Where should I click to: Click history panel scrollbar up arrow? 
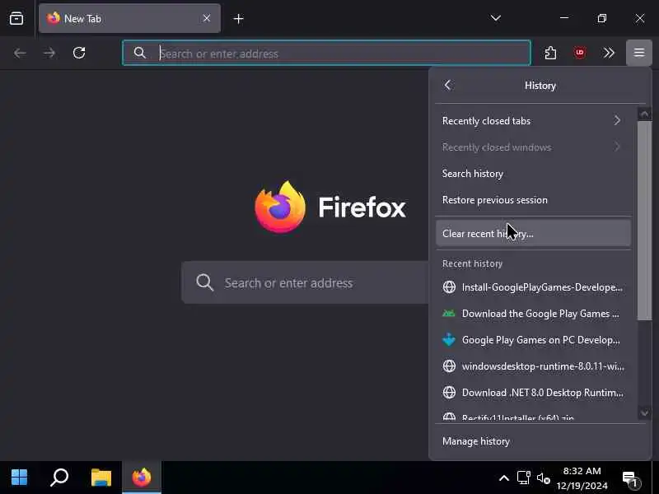(644, 114)
